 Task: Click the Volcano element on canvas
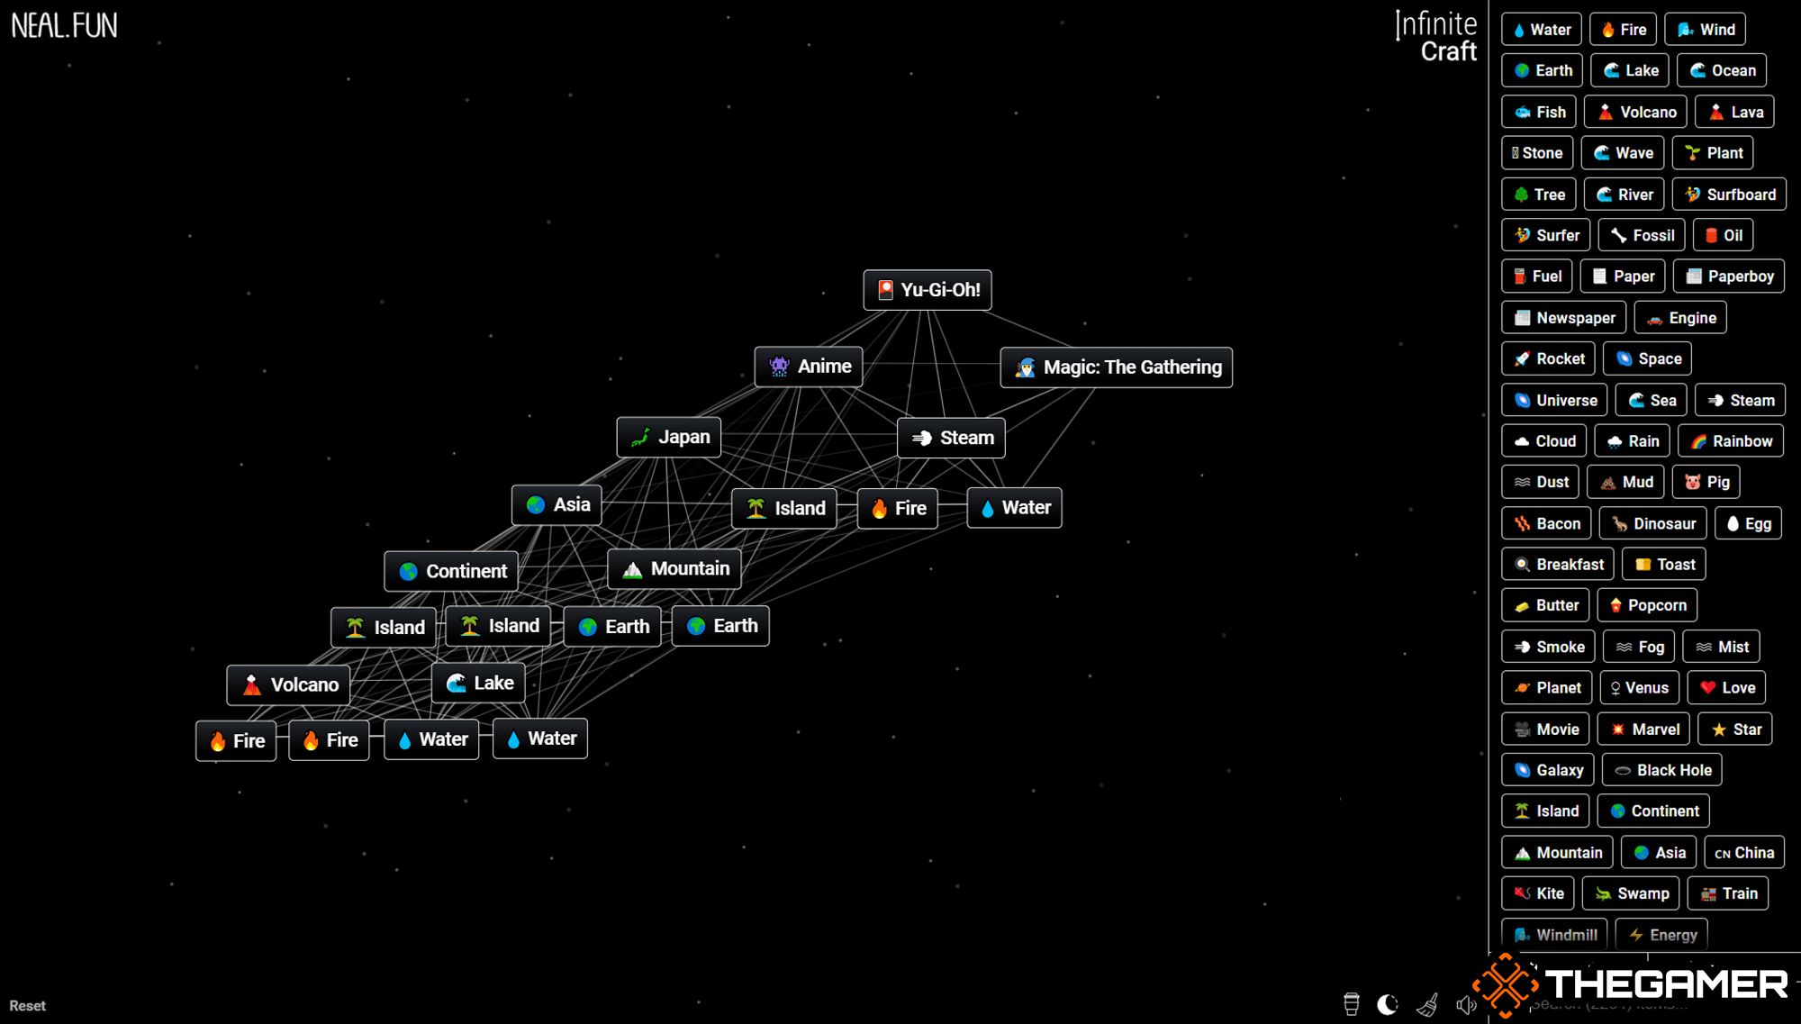click(288, 684)
